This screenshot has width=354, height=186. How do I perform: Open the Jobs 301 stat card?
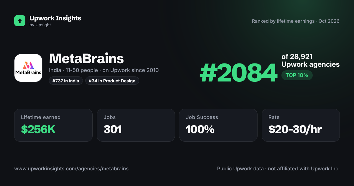[x=136, y=125]
